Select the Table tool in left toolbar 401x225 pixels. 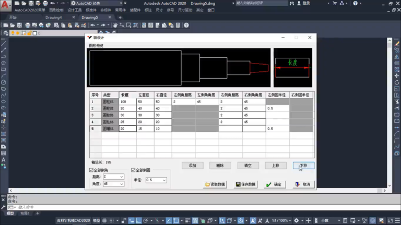(3, 153)
